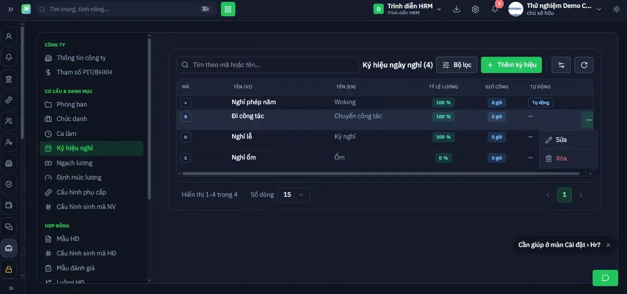This screenshot has height=294, width=627.
Task: Expand the user account dropdown
Action: point(599,9)
